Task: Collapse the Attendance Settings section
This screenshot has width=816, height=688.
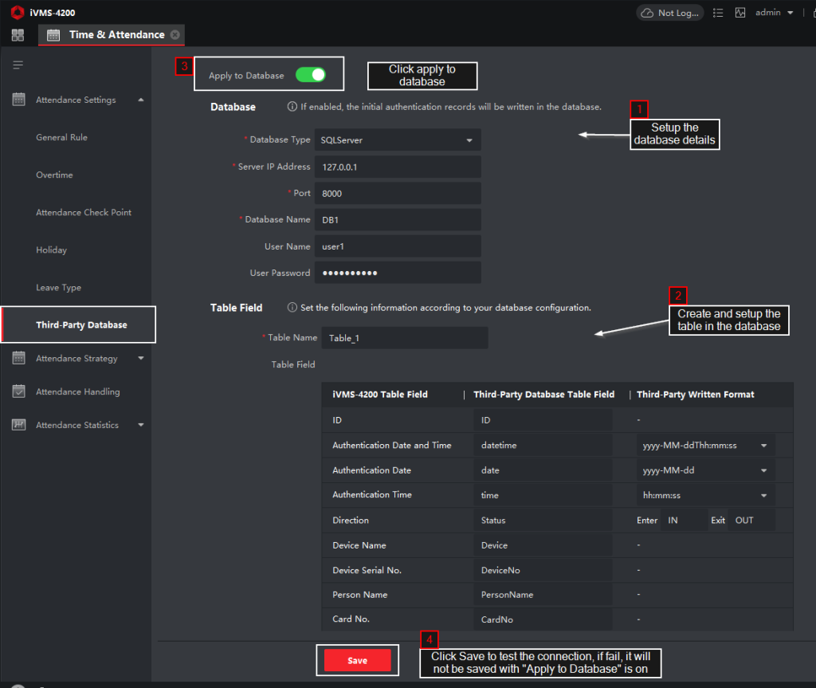Action: point(141,100)
